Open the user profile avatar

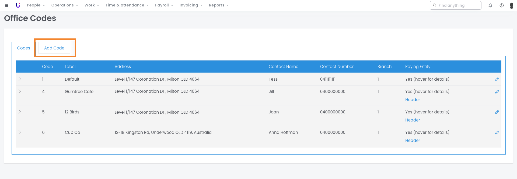[x=512, y=5]
